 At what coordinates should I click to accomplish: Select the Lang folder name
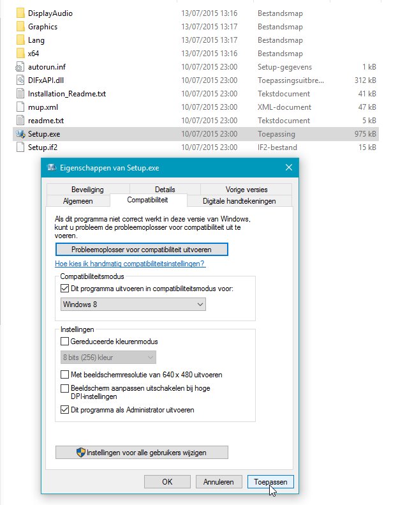[36, 40]
